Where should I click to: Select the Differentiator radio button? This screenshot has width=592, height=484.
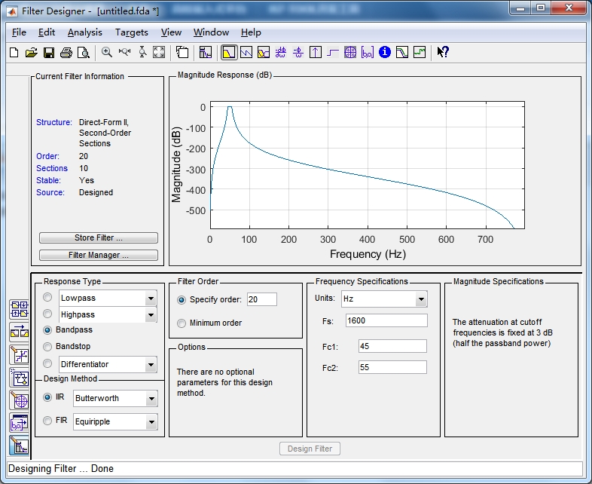tap(47, 363)
